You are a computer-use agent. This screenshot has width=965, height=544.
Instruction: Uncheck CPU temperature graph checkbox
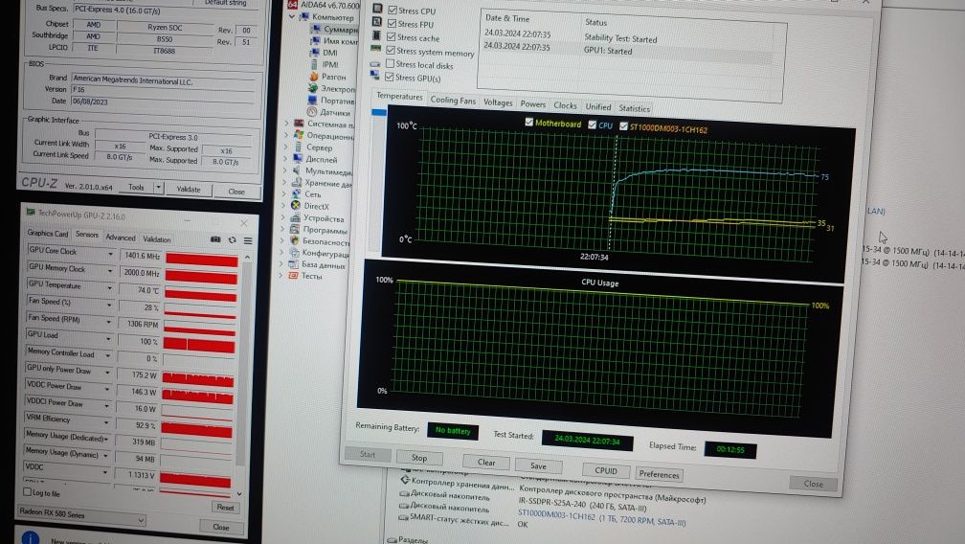592,125
